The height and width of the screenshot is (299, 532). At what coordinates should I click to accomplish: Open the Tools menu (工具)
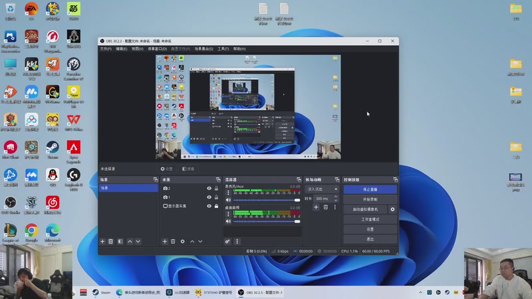(223, 49)
